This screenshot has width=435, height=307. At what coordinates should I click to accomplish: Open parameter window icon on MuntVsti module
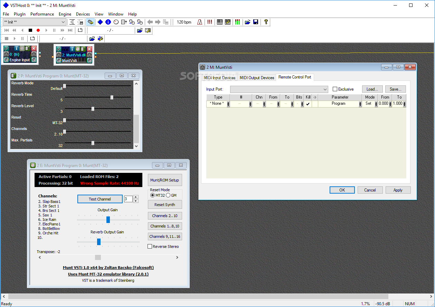83,49
